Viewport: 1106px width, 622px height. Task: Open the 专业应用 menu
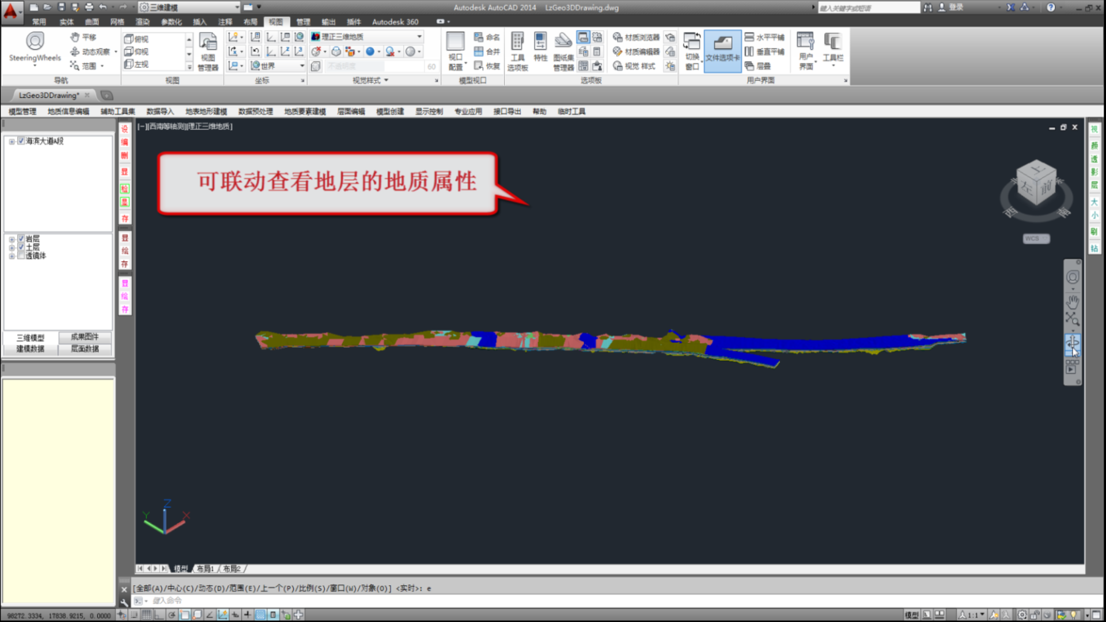pyautogui.click(x=468, y=111)
